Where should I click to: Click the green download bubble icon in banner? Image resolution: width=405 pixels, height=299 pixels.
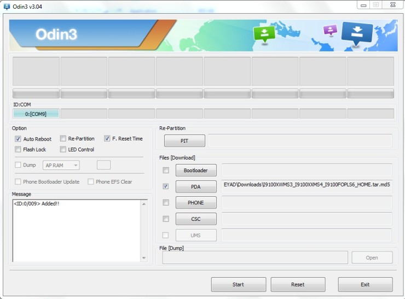(264, 34)
